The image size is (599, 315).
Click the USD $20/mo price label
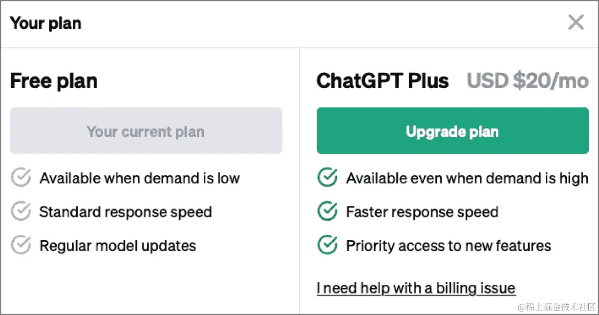[x=528, y=81]
